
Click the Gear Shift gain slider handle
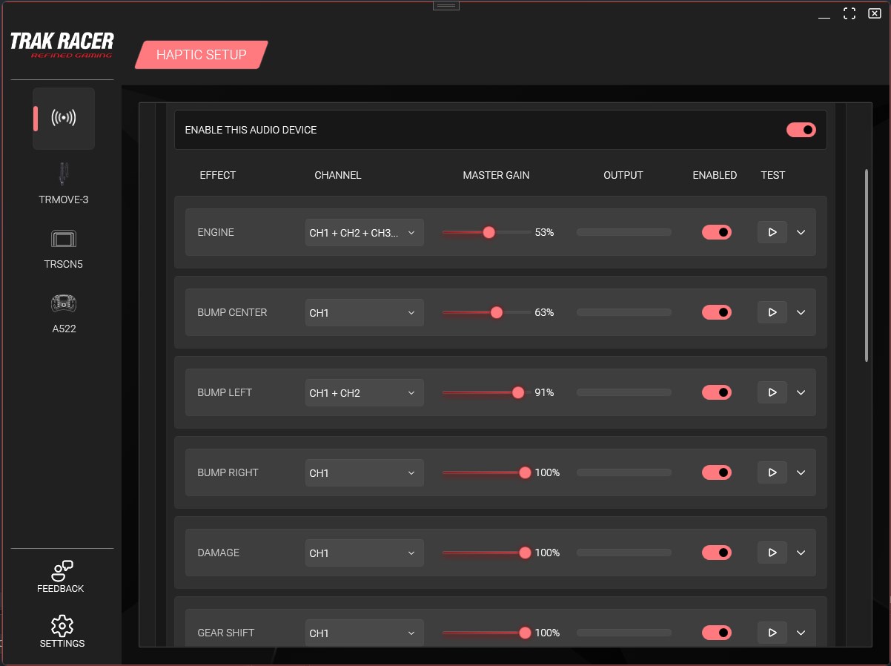coord(525,633)
